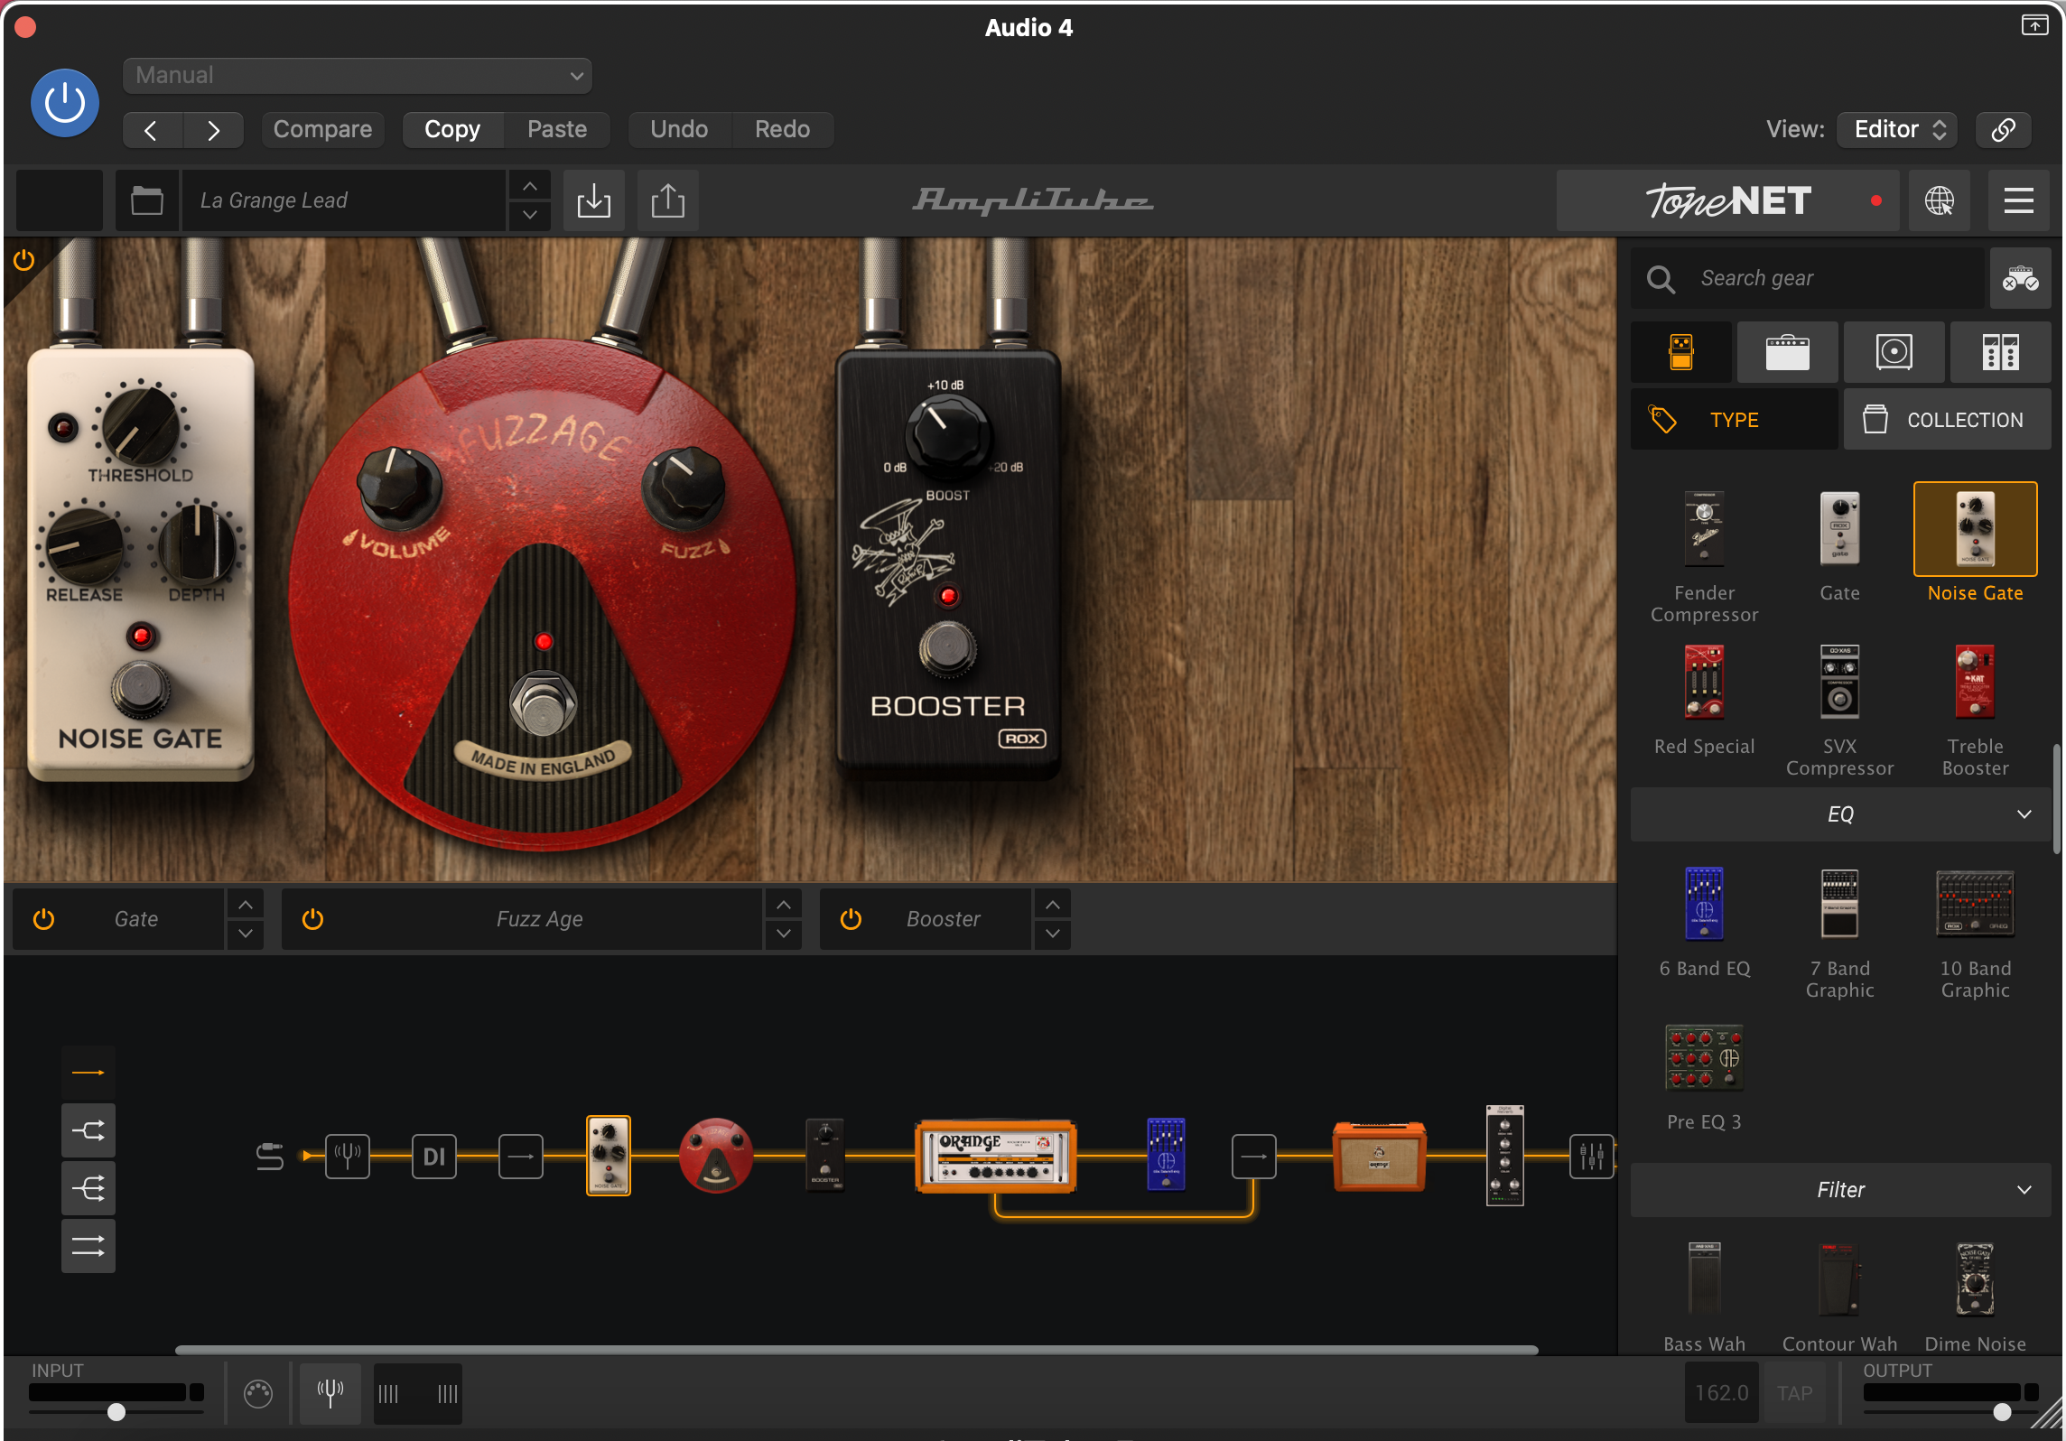Go to next preset arrow
The height and width of the screenshot is (1441, 2066).
point(213,130)
